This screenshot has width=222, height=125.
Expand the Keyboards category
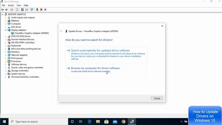[6, 45]
